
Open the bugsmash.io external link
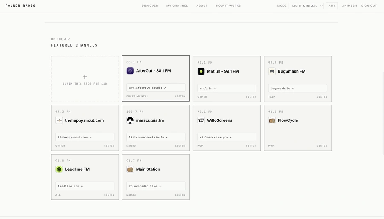click(x=297, y=88)
